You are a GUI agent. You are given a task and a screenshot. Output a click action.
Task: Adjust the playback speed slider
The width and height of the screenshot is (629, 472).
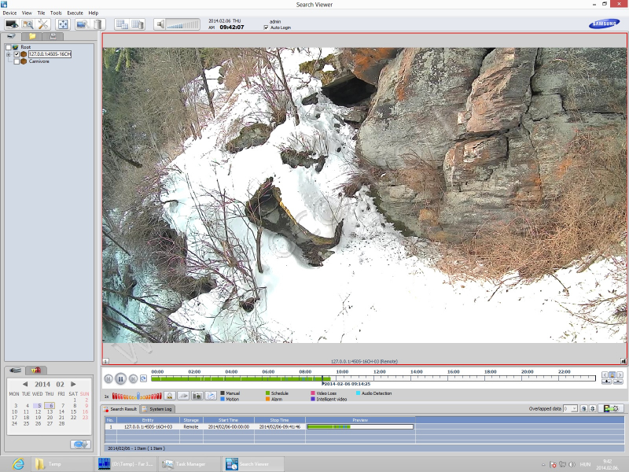[137, 396]
